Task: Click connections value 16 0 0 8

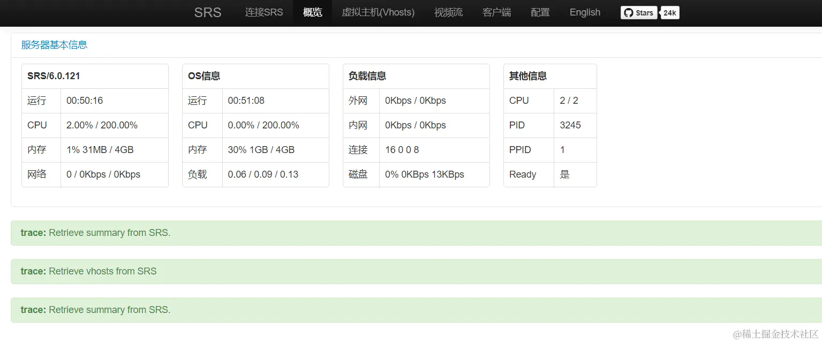Action: (402, 150)
